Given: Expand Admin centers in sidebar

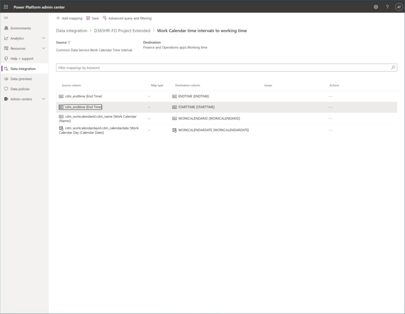Looking at the screenshot, I should (x=44, y=99).
